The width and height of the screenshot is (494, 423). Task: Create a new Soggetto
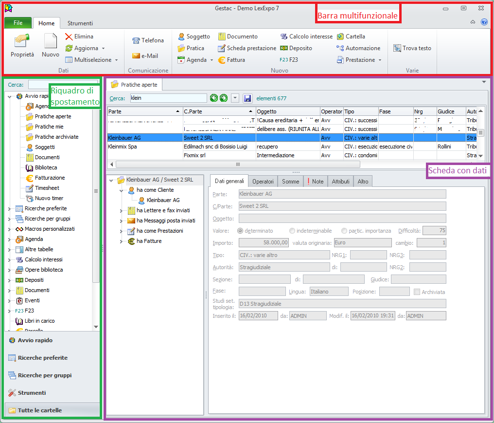click(x=194, y=37)
